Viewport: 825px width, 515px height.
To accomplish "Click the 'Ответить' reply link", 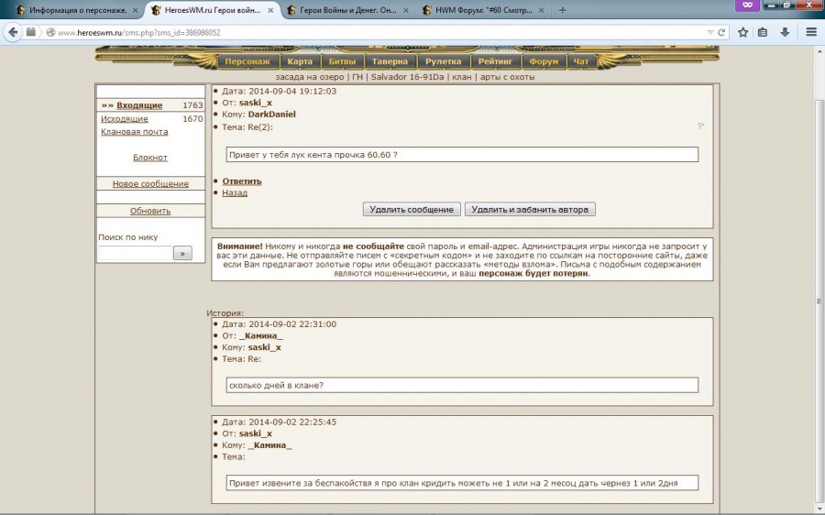I will coord(242,181).
